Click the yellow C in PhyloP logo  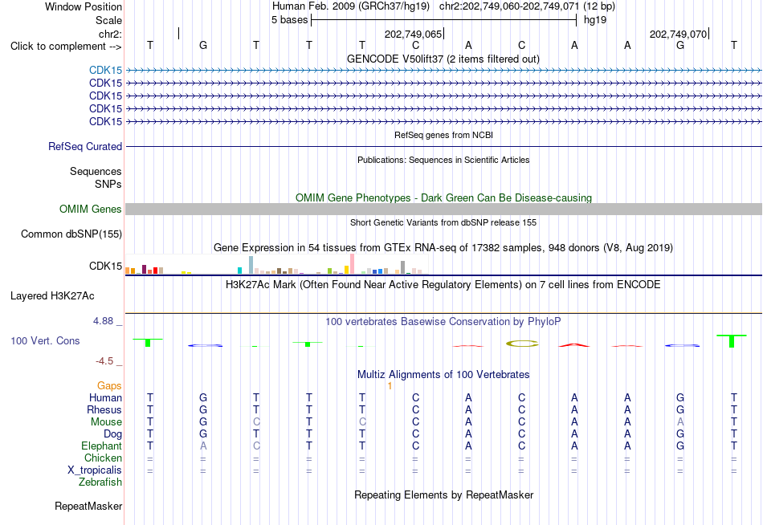pos(522,344)
